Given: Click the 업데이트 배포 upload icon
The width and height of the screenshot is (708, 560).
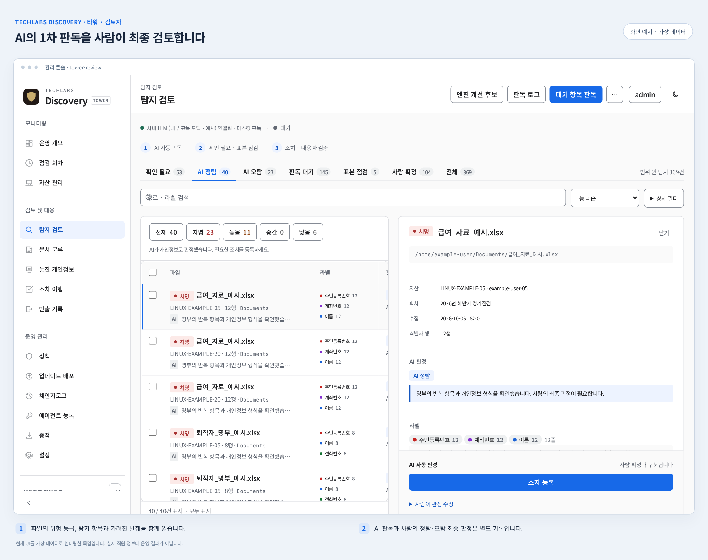Looking at the screenshot, I should (x=29, y=376).
